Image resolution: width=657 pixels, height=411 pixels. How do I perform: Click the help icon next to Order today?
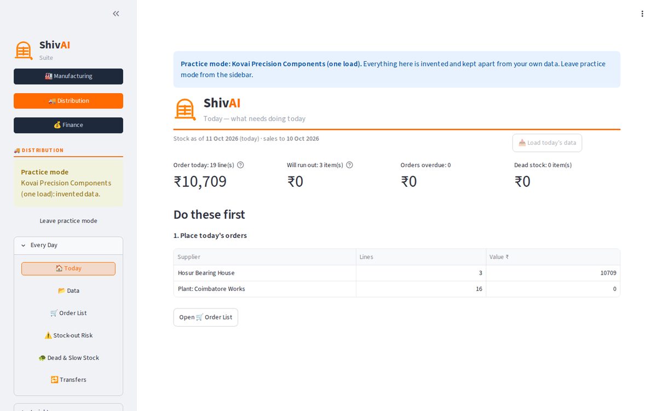[240, 165]
